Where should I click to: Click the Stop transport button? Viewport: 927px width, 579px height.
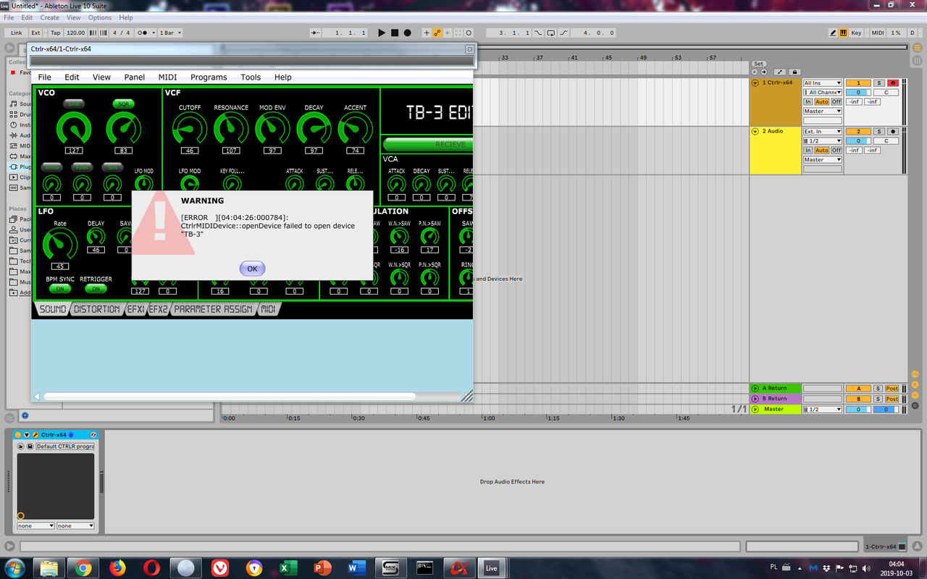(x=395, y=33)
